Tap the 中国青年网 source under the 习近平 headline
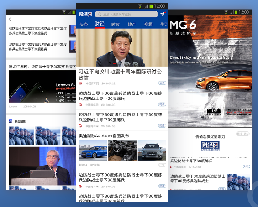The image size is (258, 207). coord(92,83)
